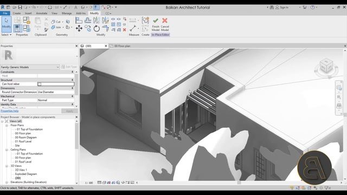Switch to the Annotate ribbon tab
This screenshot has width=347, height=195.
[x=42, y=13]
